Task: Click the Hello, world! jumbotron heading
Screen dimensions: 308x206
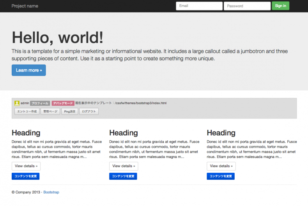Action: (58, 38)
